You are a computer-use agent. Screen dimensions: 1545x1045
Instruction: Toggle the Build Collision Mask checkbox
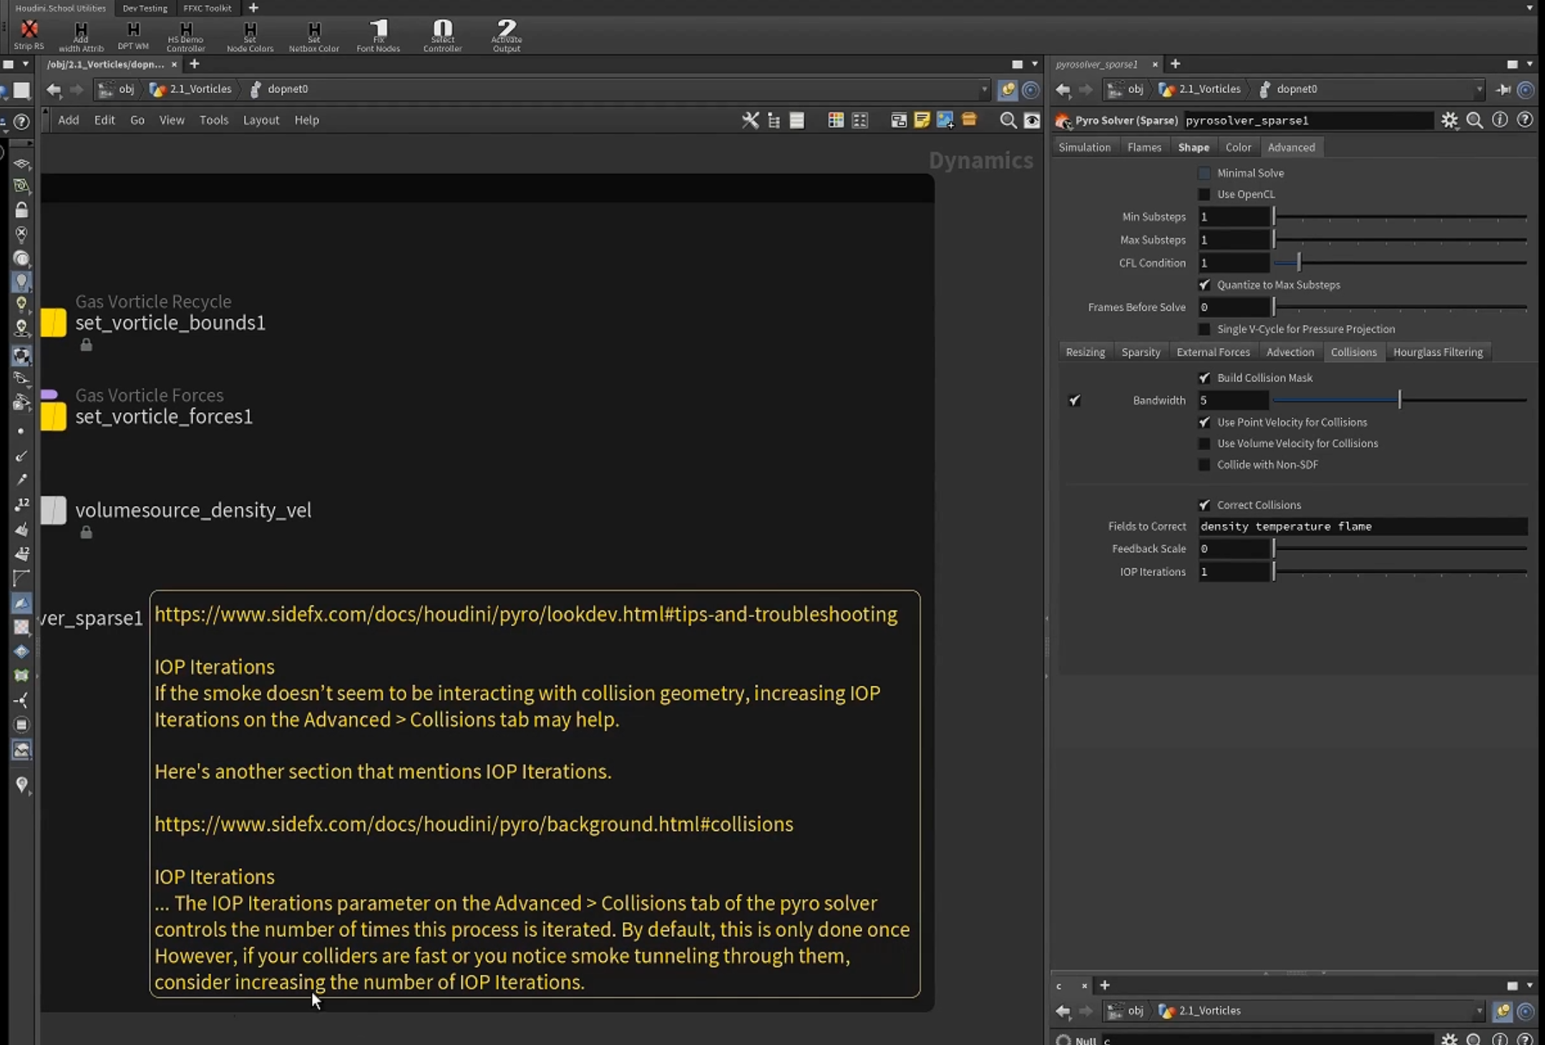[1204, 377]
